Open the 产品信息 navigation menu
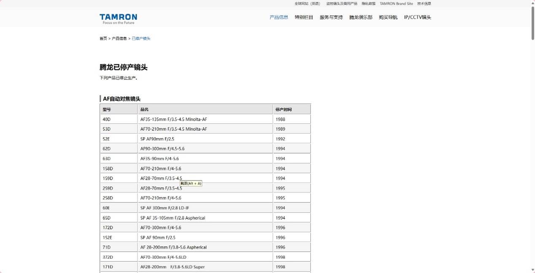 point(279,17)
